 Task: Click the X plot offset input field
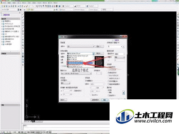click(x=66, y=91)
